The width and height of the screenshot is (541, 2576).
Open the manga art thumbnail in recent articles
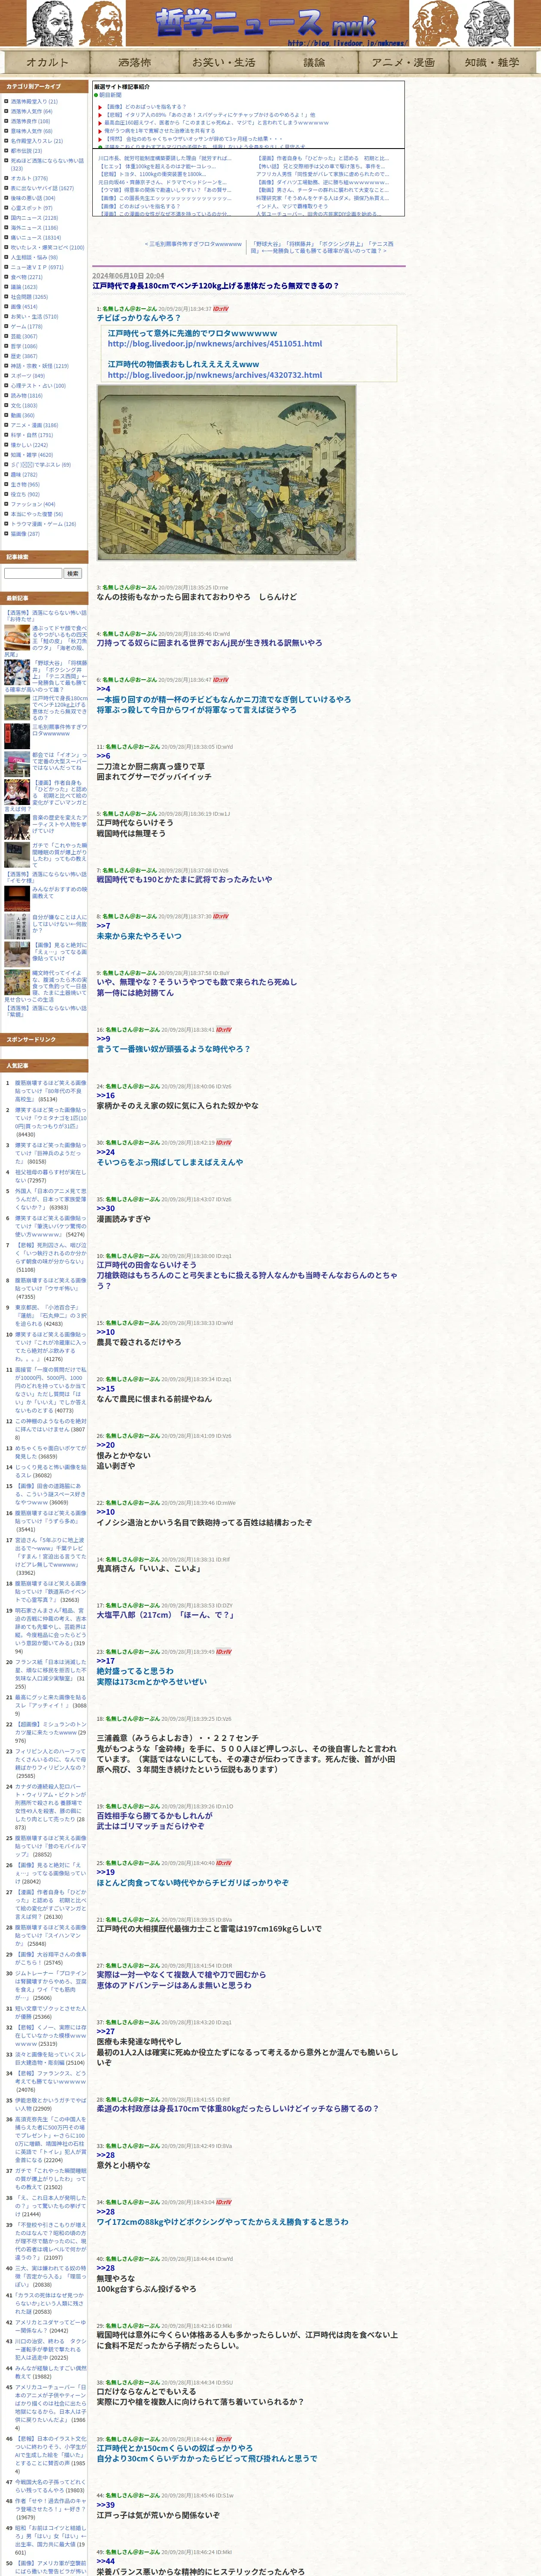point(17,792)
